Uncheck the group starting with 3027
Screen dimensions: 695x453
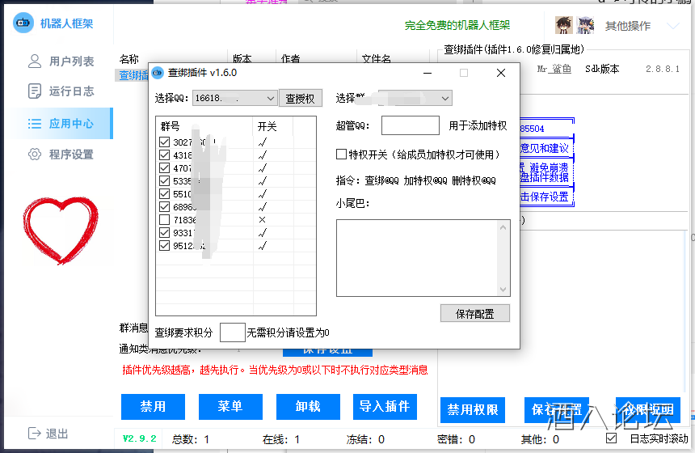[x=165, y=142]
